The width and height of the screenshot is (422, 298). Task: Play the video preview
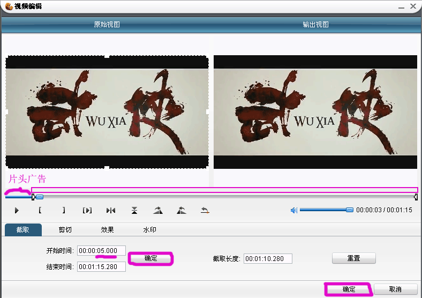click(17, 211)
